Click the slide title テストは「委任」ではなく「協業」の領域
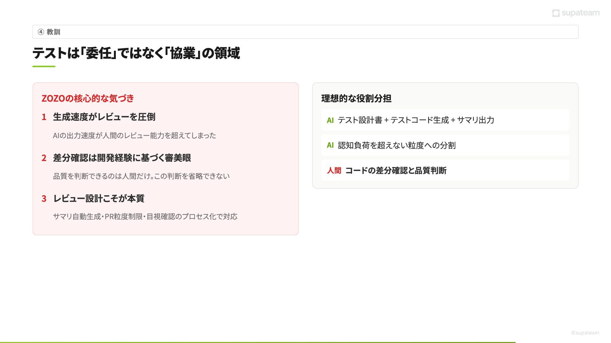611x343 pixels. pyautogui.click(x=136, y=53)
